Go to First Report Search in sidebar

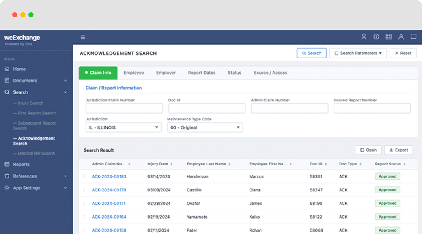34,113
